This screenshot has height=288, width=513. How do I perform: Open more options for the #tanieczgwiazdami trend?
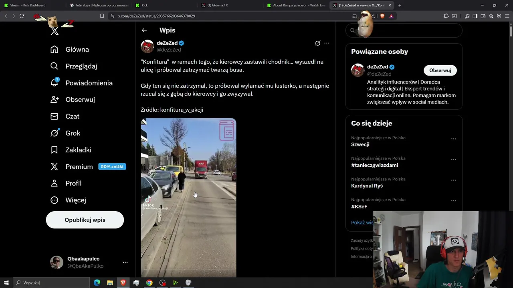454,159
